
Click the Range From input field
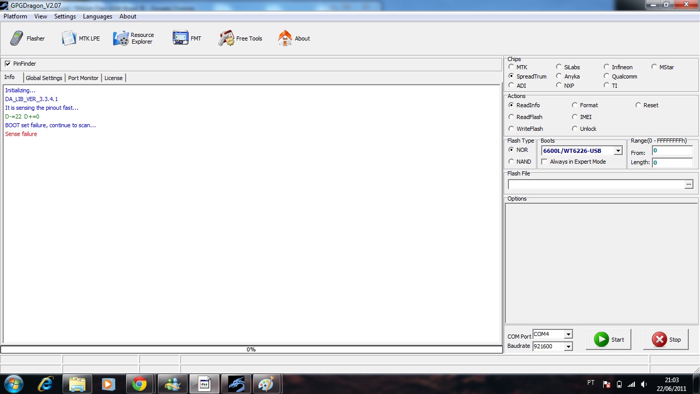(672, 151)
